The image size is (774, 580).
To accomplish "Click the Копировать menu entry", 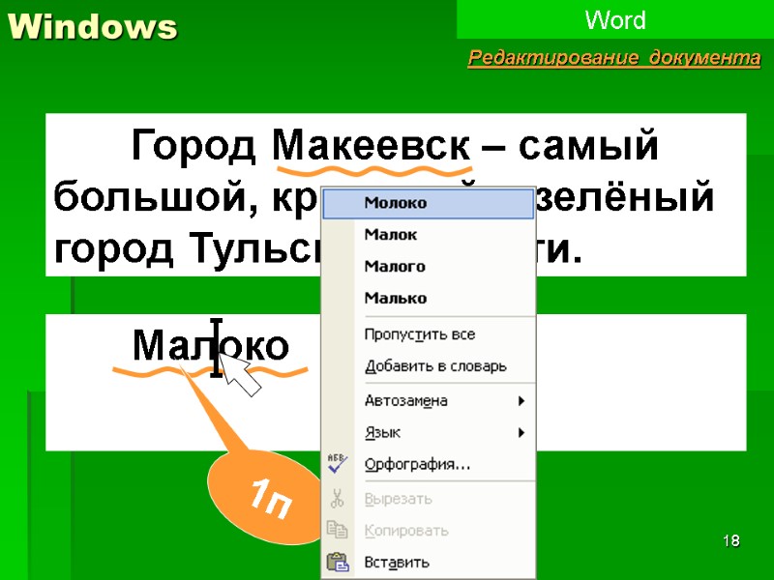I will tap(428, 531).
